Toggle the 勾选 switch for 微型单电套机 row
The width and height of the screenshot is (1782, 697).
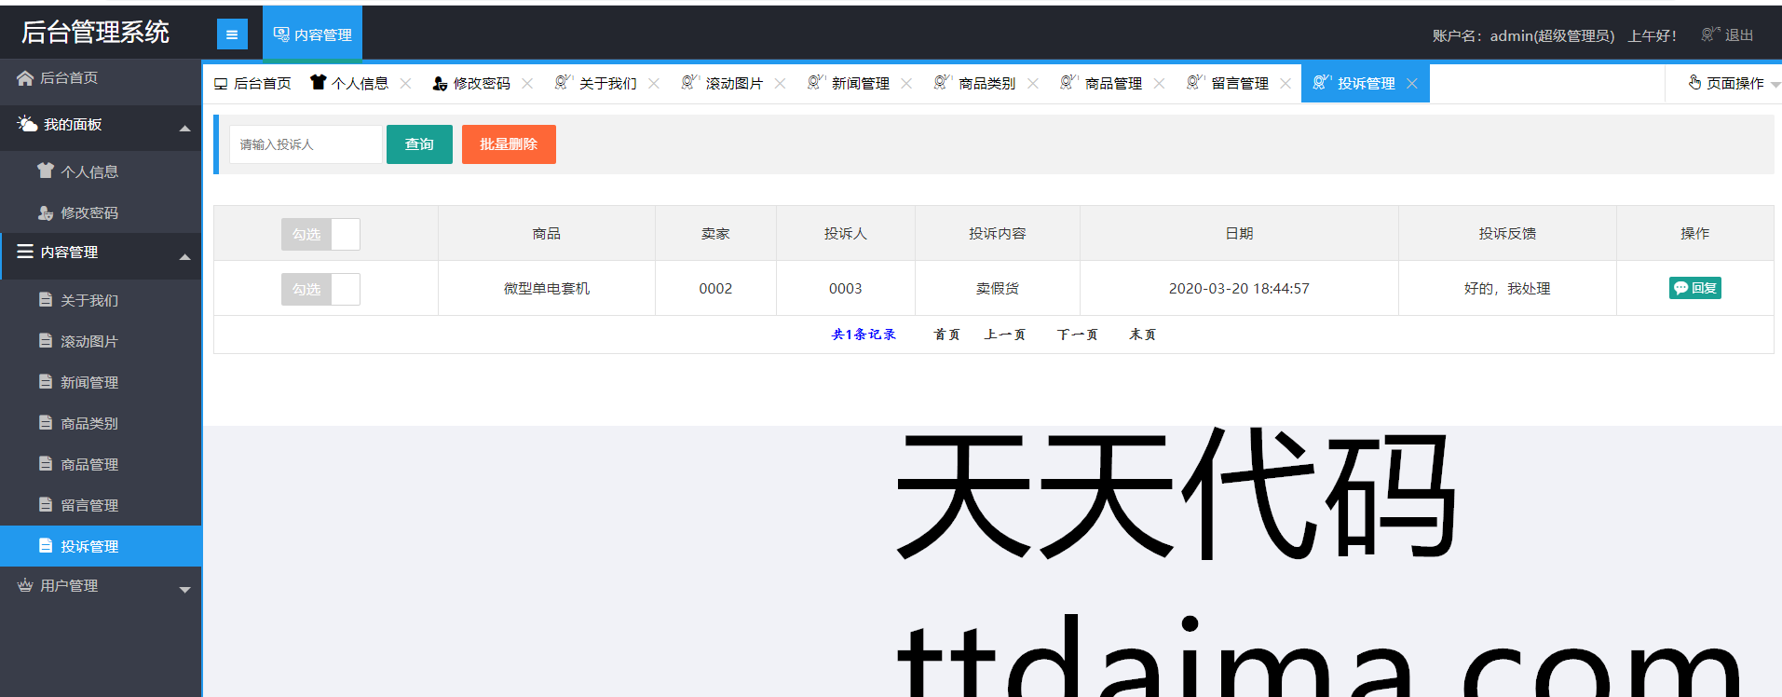[x=320, y=289]
